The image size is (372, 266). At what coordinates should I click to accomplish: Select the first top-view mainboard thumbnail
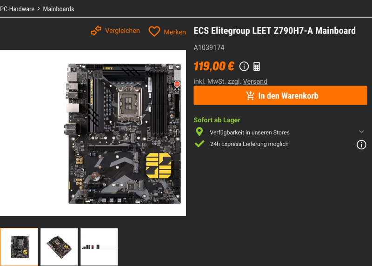[19, 247]
